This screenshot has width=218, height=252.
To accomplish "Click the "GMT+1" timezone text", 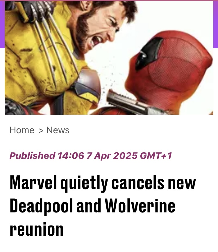I will 156,156.
